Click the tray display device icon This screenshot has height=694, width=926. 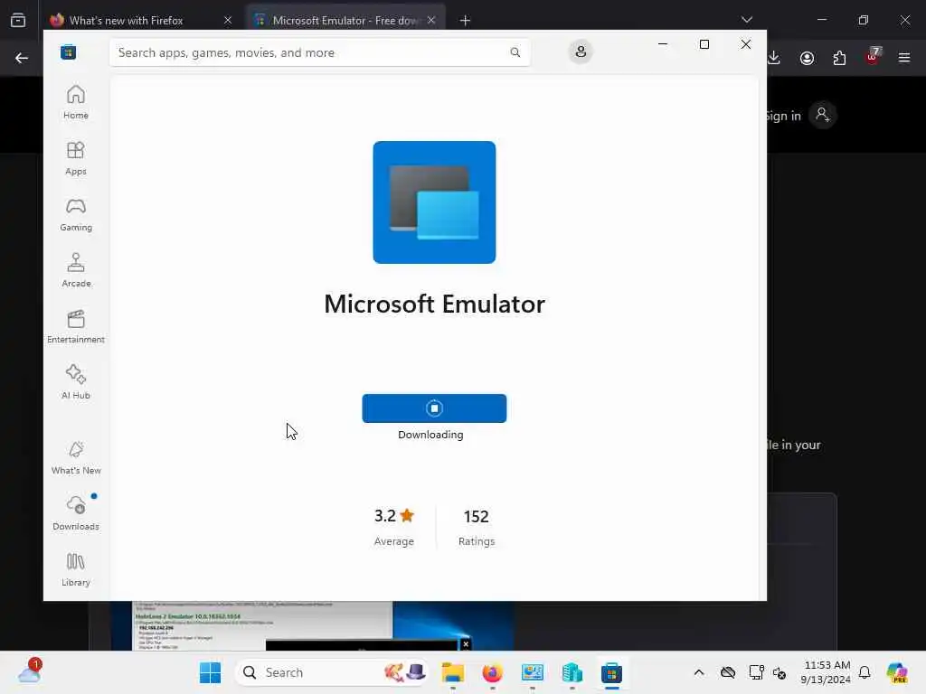pyautogui.click(x=757, y=672)
